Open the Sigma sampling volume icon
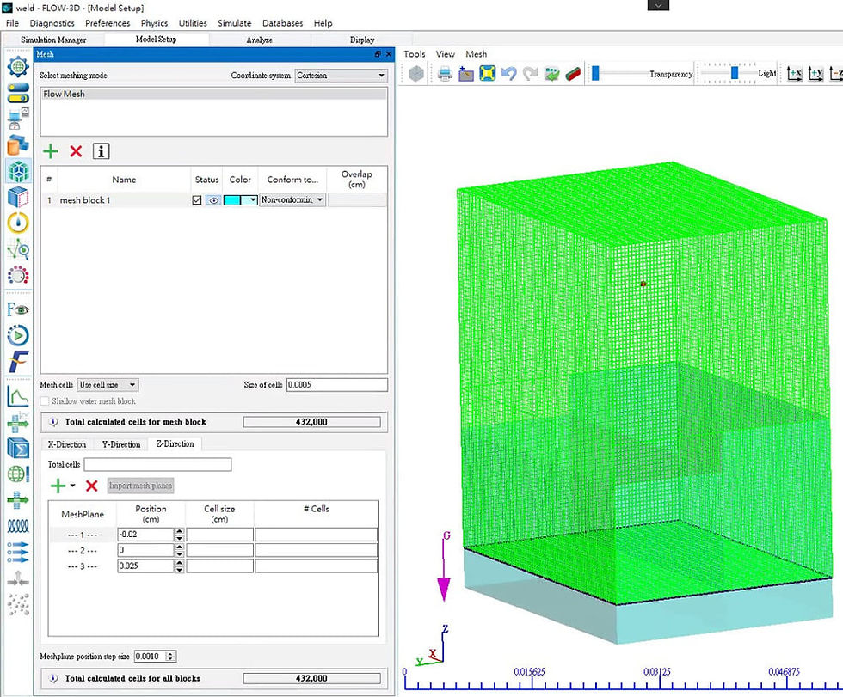Viewport: 843px width, 697px height. (18, 448)
